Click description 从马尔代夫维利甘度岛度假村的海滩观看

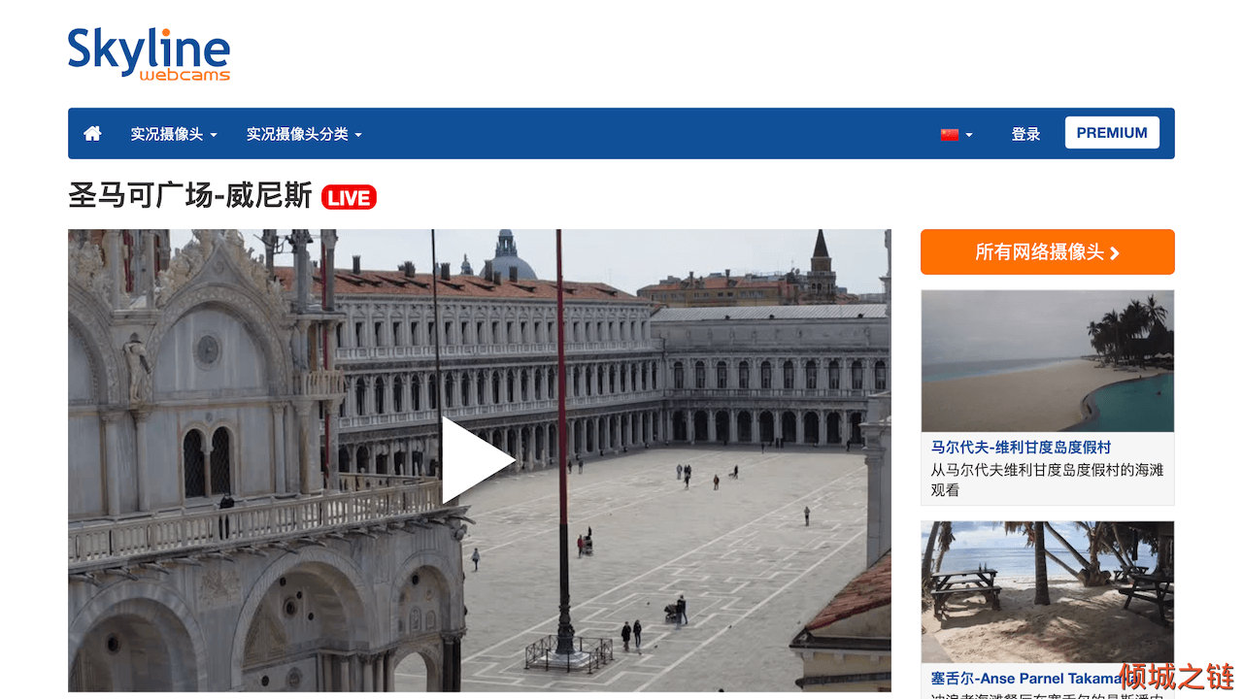[1047, 480]
